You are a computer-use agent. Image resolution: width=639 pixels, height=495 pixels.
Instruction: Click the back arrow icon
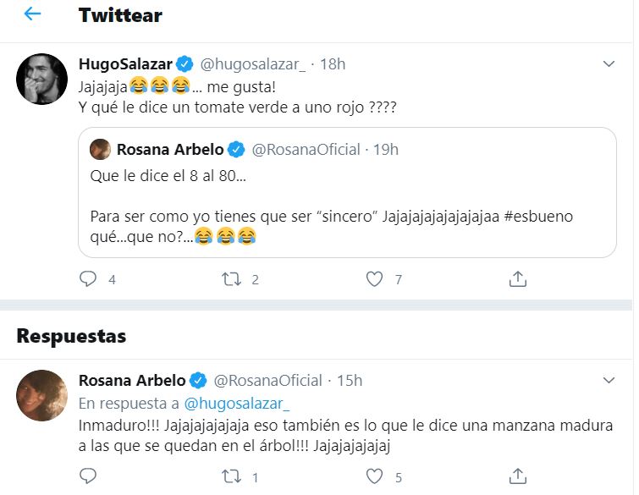click(x=32, y=14)
